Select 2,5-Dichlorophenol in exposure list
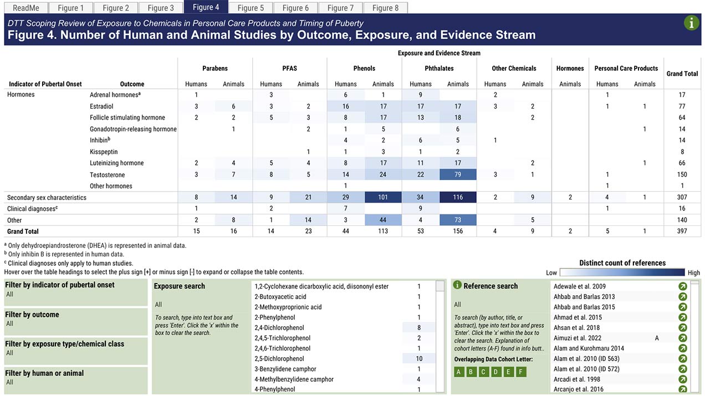 click(x=279, y=359)
